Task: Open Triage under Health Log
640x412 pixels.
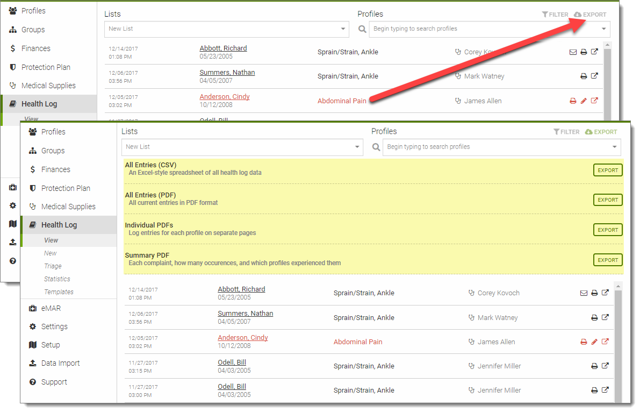Action: [x=53, y=266]
